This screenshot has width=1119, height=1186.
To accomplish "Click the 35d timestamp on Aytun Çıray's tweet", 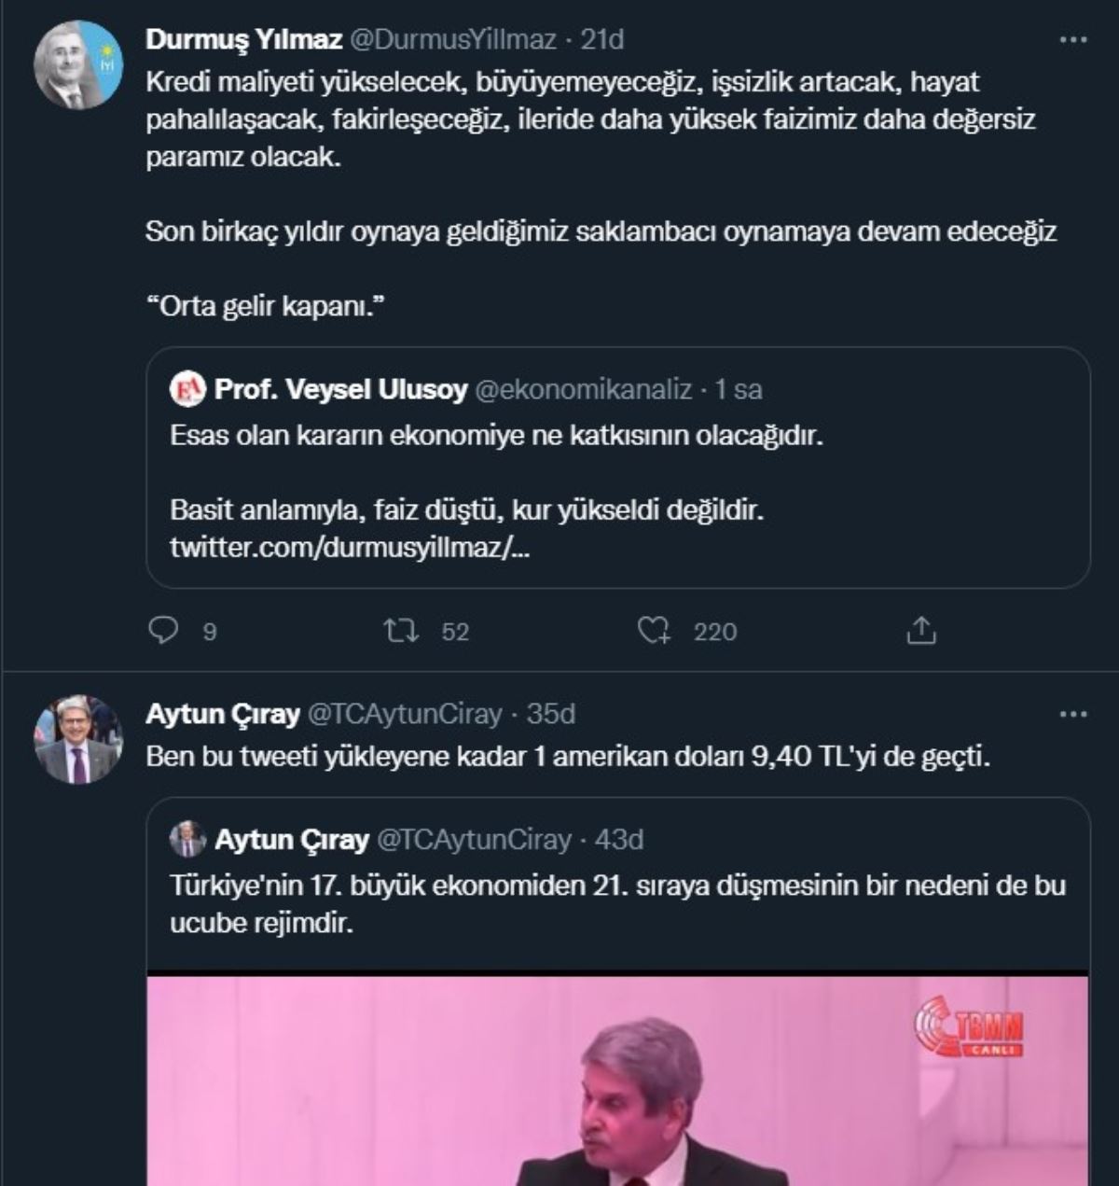I will point(550,712).
